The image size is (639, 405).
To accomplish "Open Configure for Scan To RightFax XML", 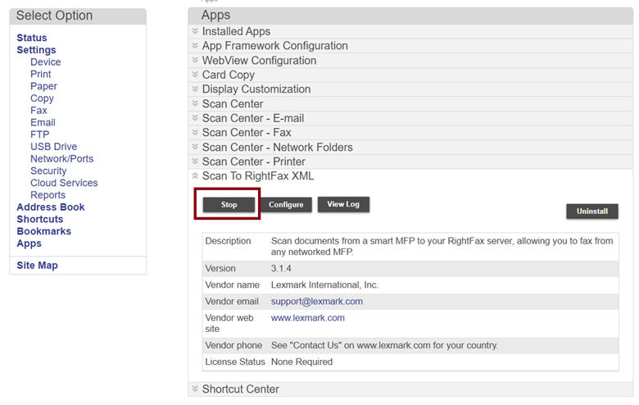I will (286, 205).
